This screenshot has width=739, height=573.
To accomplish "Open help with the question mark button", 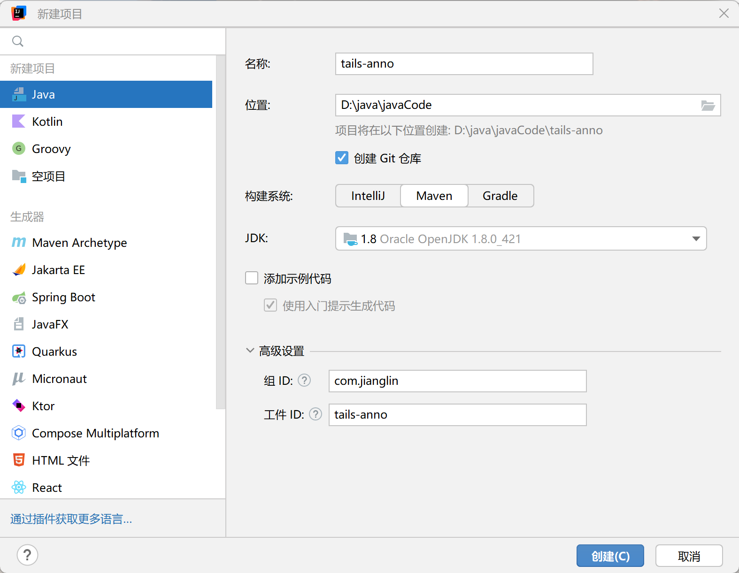I will tap(27, 555).
